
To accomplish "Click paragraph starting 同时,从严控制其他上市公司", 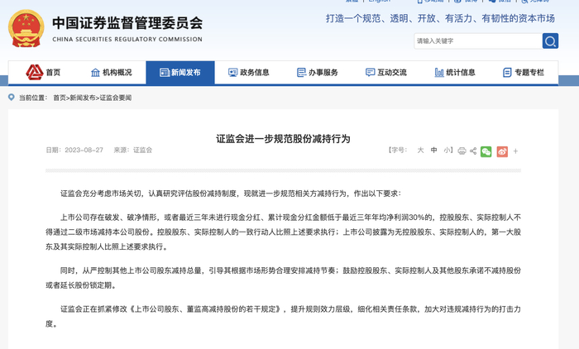I will (283, 278).
